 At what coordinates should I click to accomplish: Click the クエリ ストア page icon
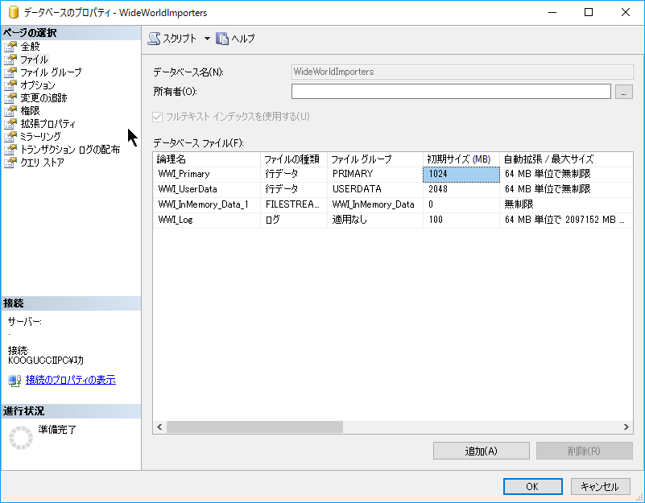[10, 163]
